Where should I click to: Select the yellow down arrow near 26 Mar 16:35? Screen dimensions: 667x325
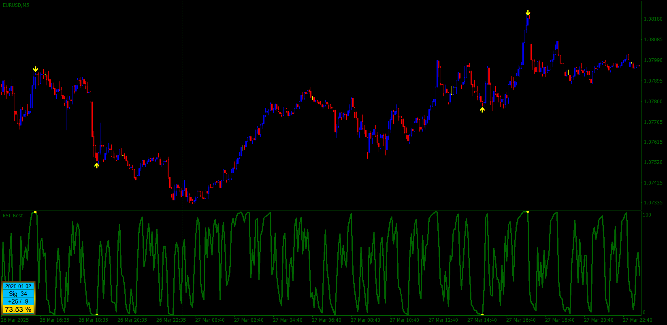[x=35, y=69]
